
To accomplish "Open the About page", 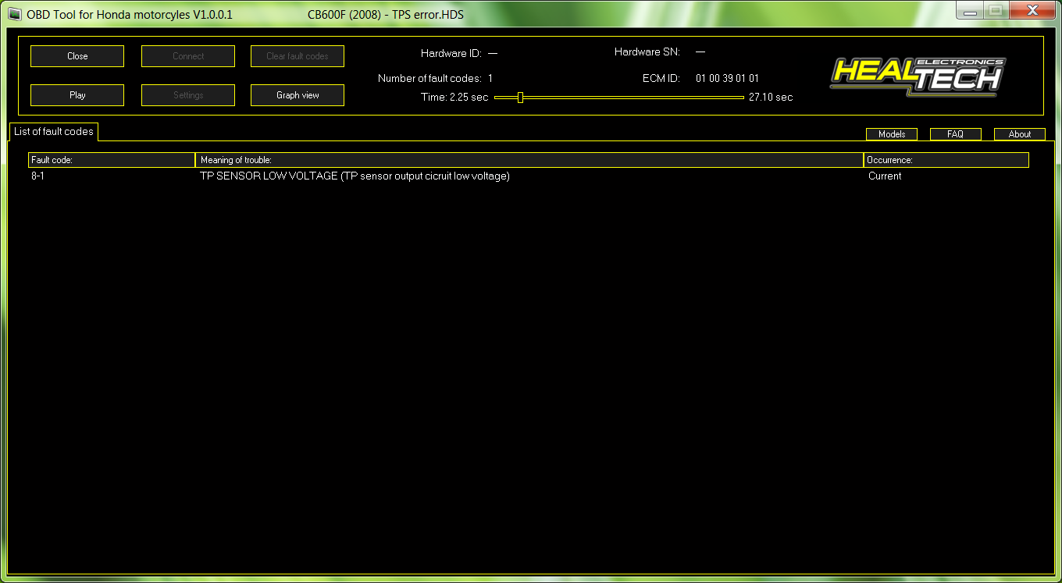I will point(1019,134).
